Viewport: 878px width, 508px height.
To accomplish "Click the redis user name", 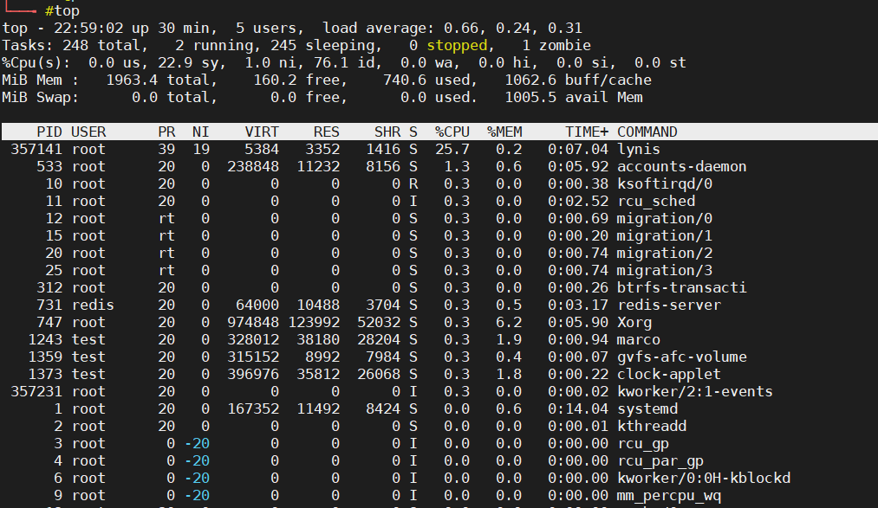I will pyautogui.click(x=93, y=305).
